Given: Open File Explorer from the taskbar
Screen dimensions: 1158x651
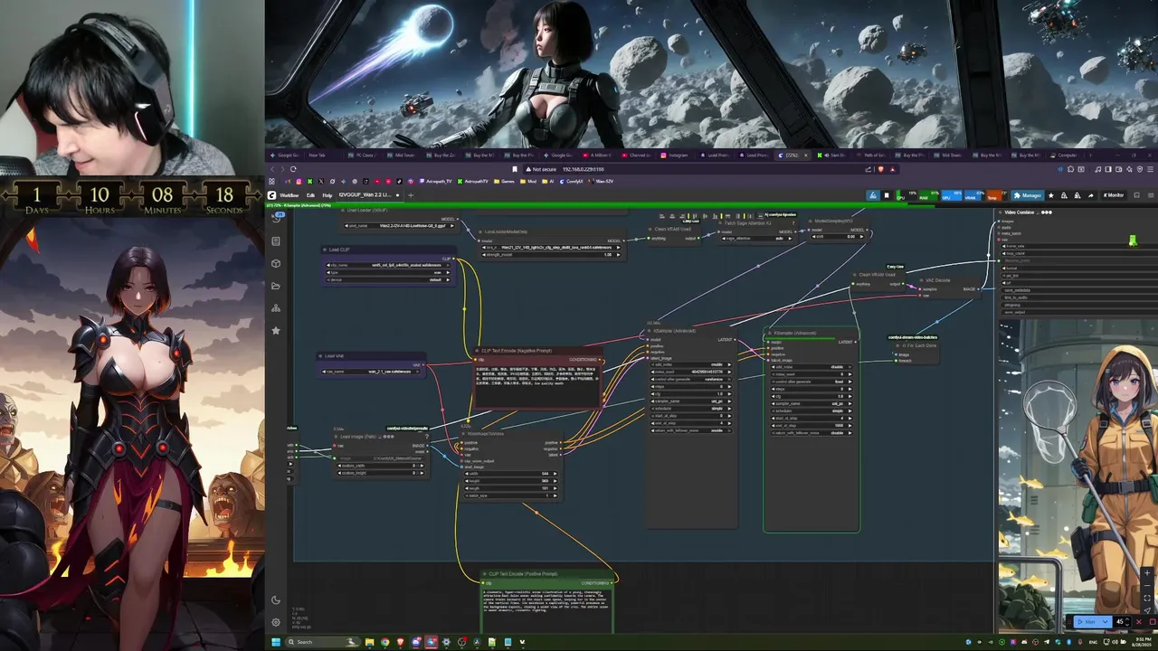Looking at the screenshot, I should 369,642.
